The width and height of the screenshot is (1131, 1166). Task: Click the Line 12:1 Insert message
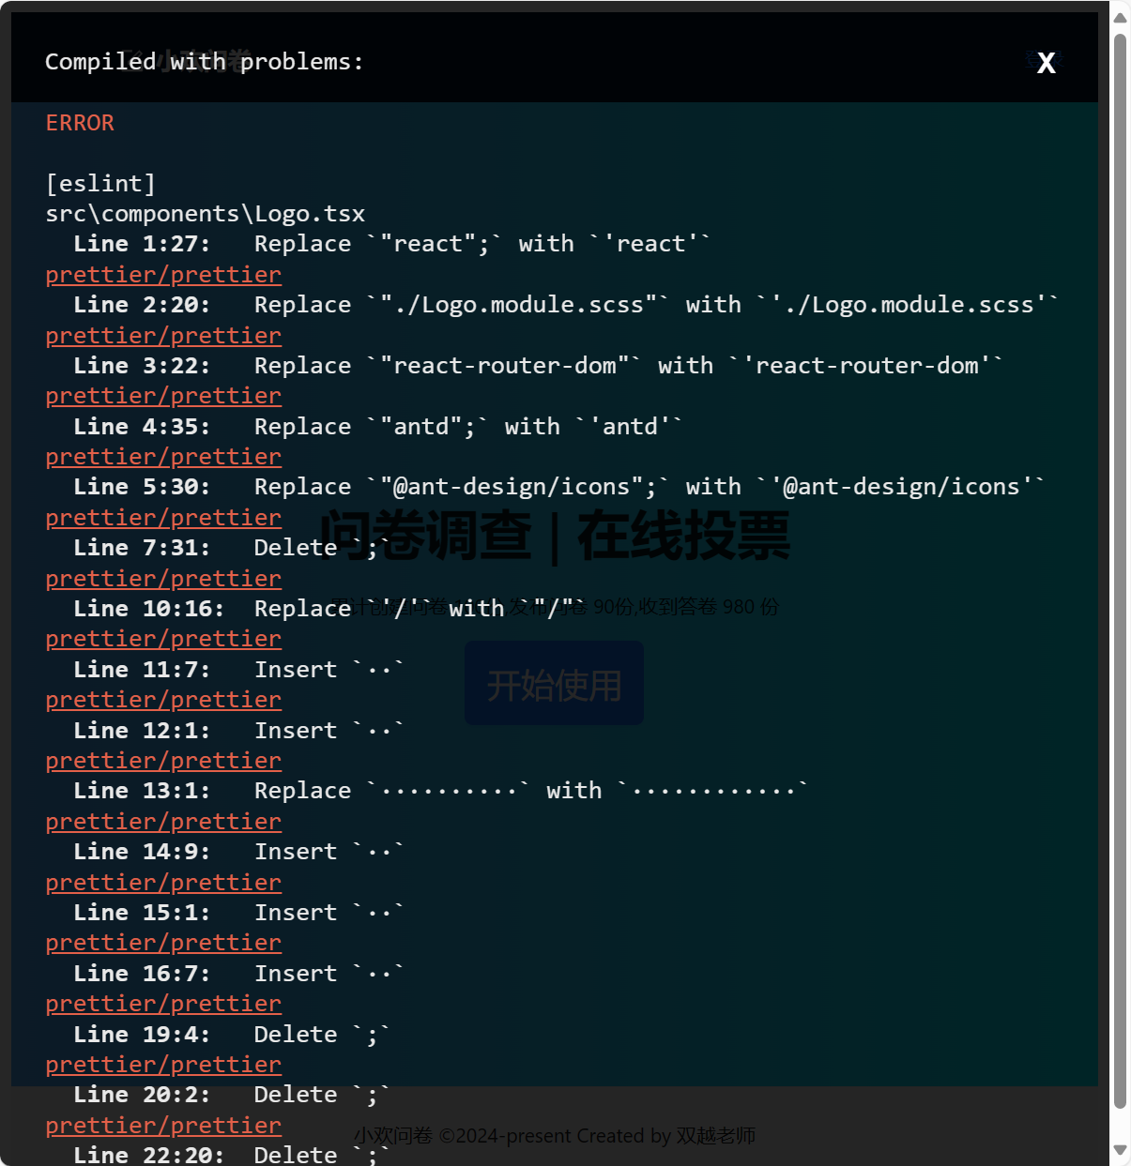[239, 731]
